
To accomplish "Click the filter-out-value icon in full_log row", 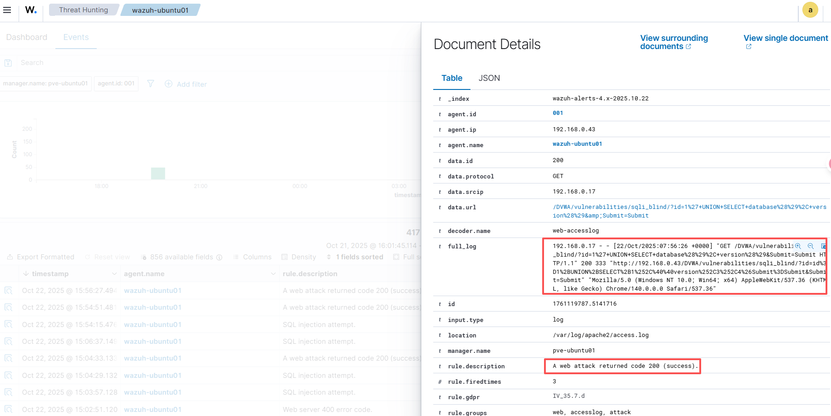I will pyautogui.click(x=811, y=246).
